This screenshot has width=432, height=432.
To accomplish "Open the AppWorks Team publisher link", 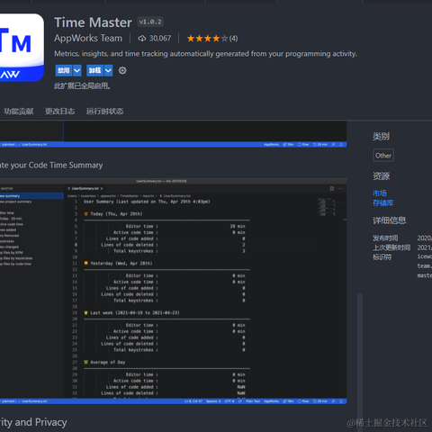I will click(88, 38).
